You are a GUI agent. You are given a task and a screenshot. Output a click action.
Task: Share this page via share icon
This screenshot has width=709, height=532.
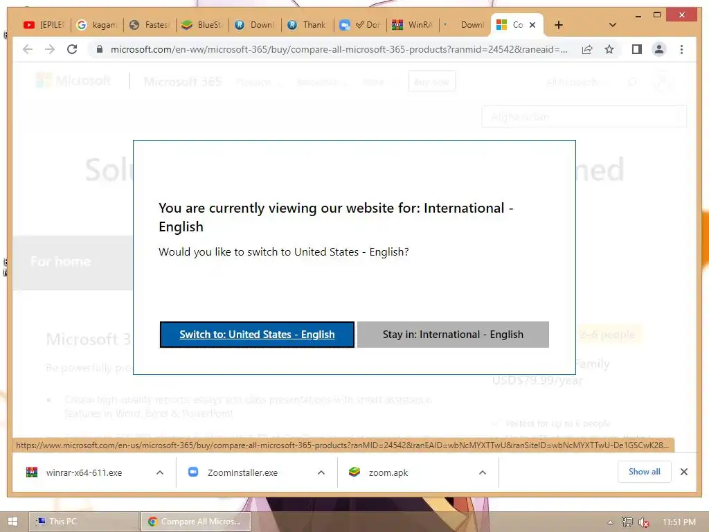(x=587, y=49)
